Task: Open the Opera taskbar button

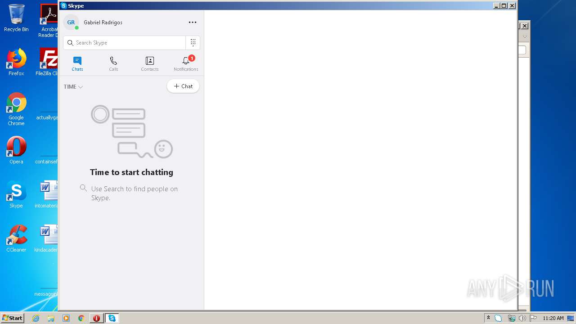Action: coord(96,318)
